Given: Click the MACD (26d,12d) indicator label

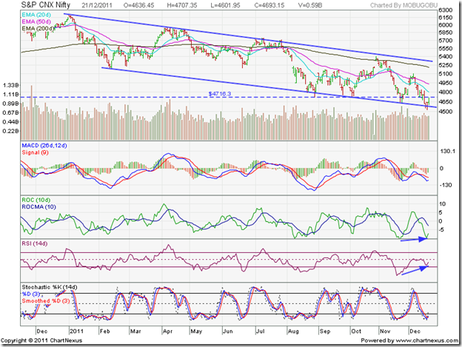Looking at the screenshot, I should (x=44, y=146).
